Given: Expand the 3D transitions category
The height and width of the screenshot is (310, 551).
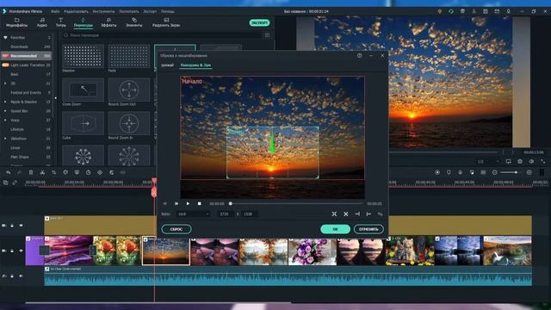Looking at the screenshot, I should [x=5, y=84].
